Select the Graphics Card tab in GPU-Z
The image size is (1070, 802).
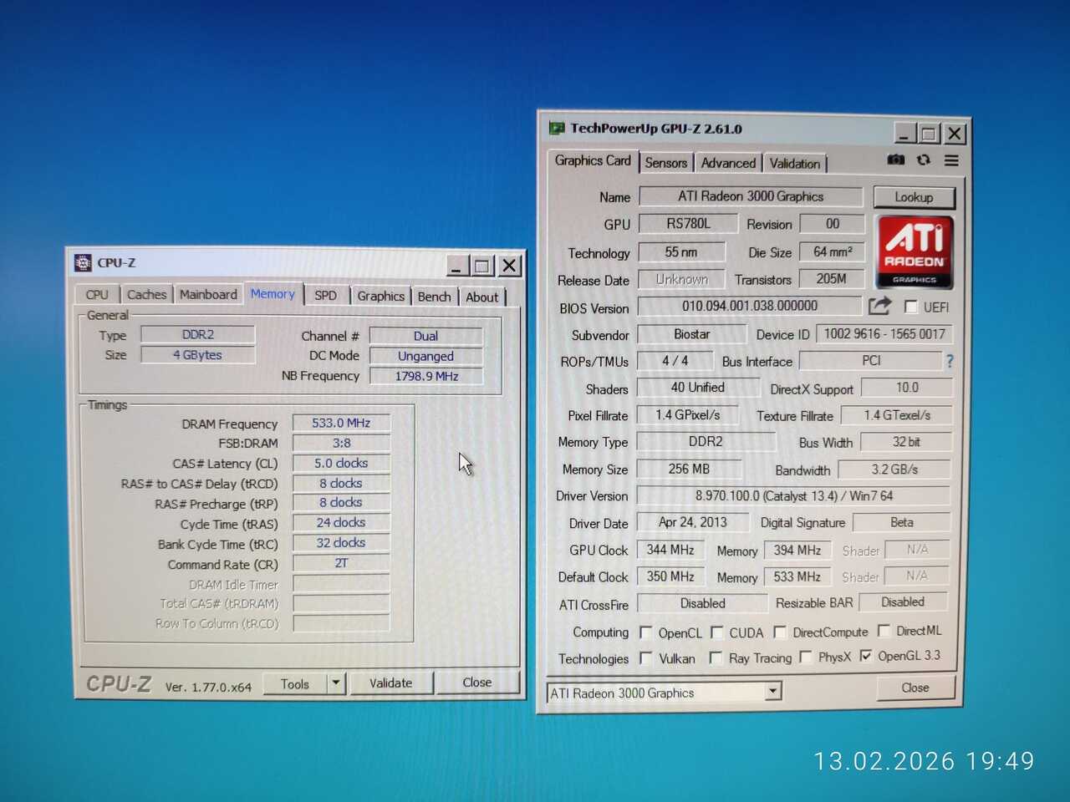[593, 160]
